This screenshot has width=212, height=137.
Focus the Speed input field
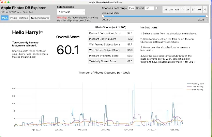(149, 8)
